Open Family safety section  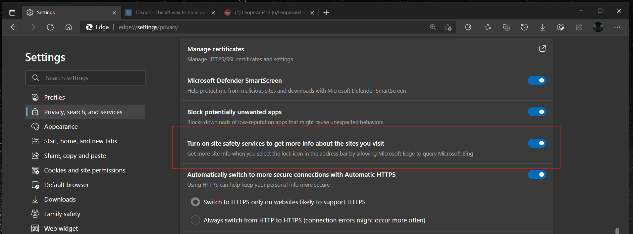pos(85,214)
